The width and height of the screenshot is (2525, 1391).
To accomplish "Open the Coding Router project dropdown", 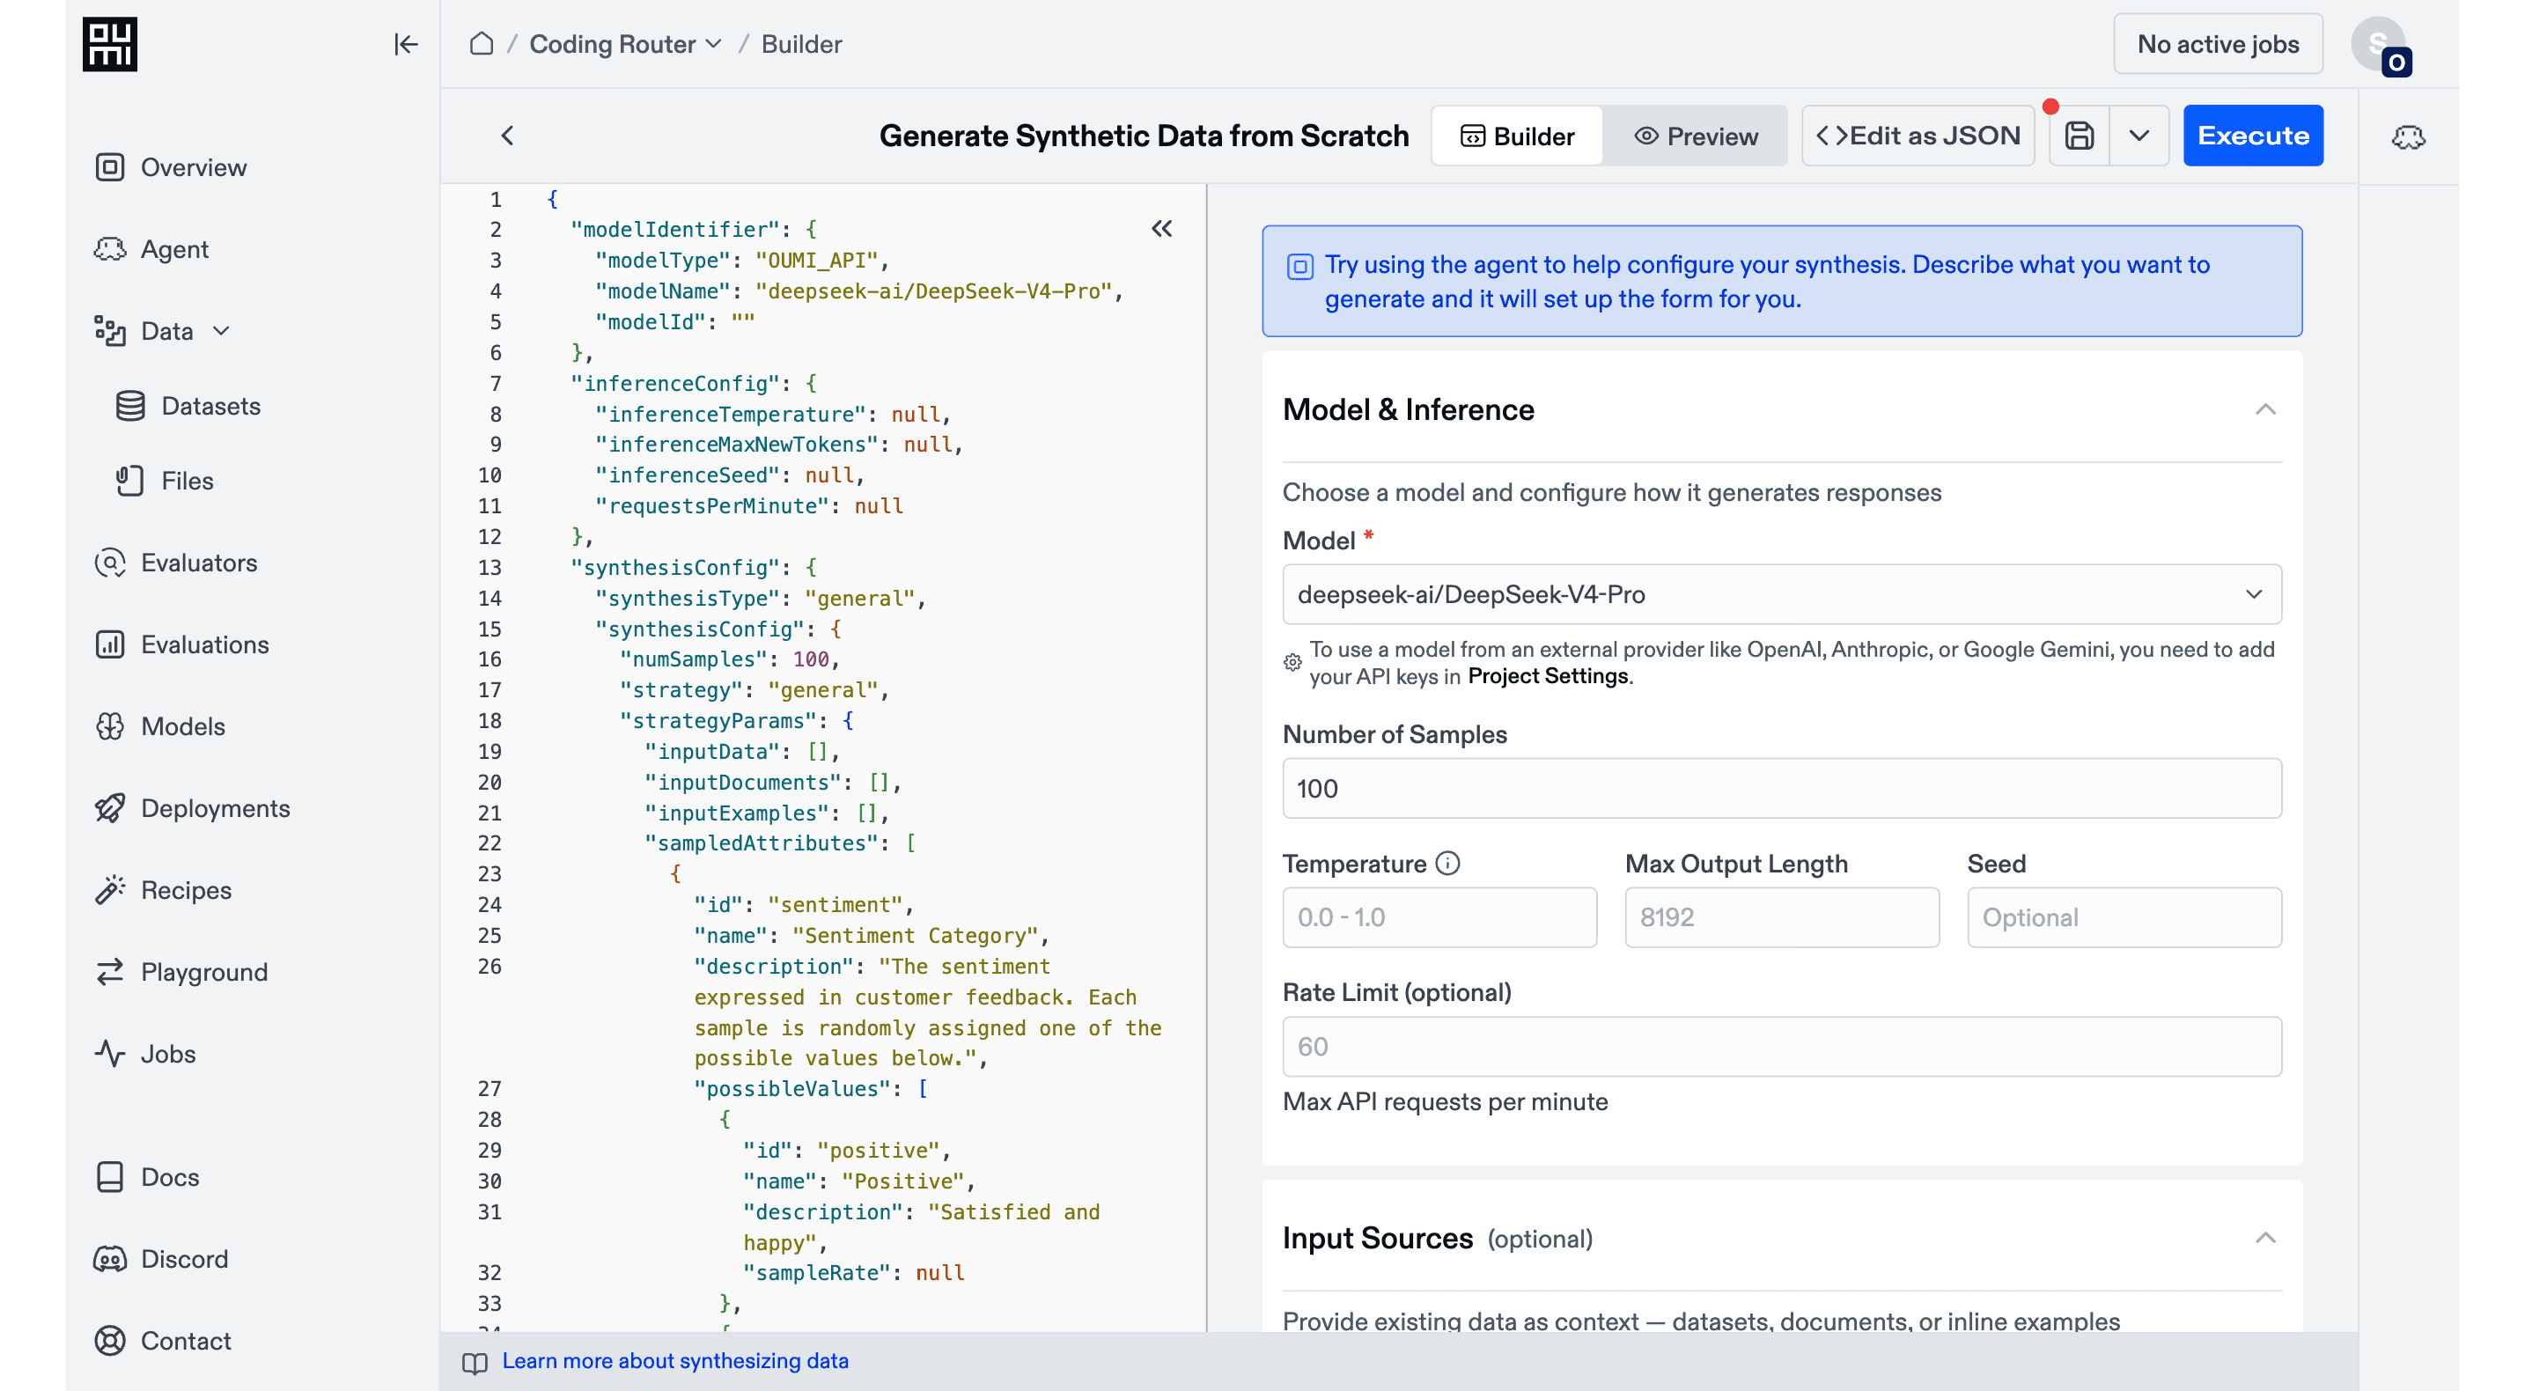I will tap(625, 44).
